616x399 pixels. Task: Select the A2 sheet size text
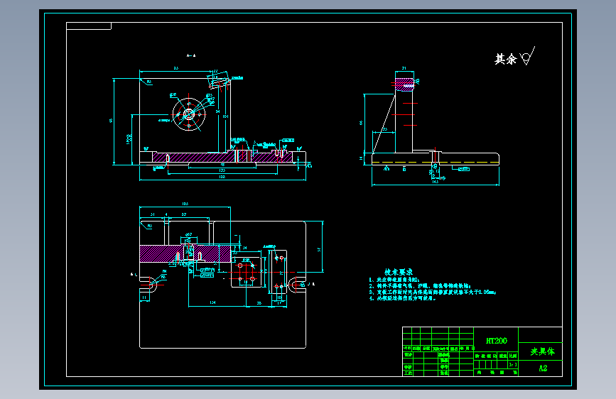point(543,368)
